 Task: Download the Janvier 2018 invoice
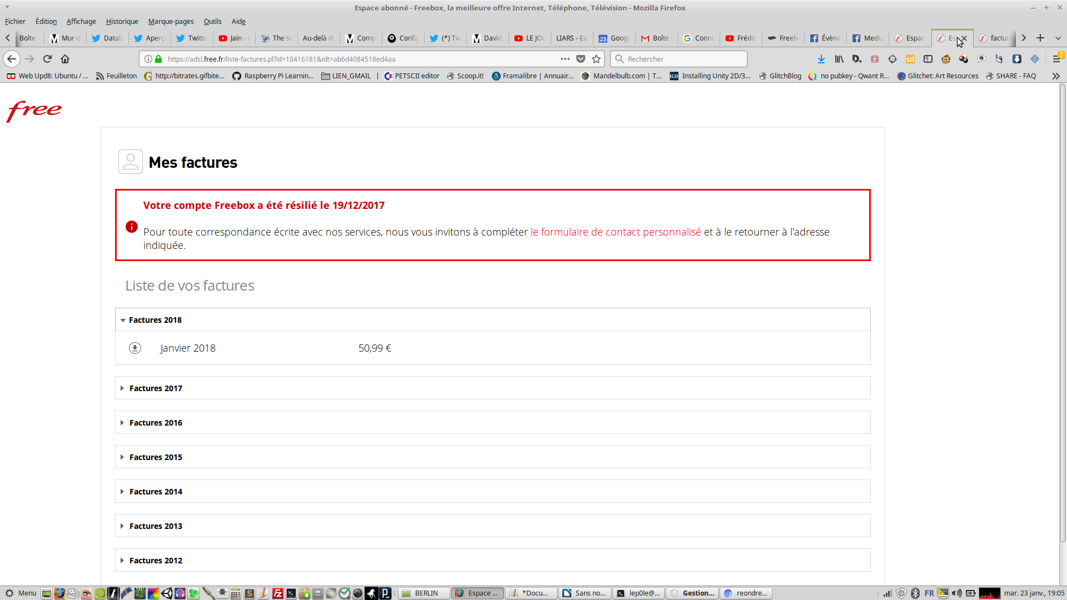click(x=135, y=348)
